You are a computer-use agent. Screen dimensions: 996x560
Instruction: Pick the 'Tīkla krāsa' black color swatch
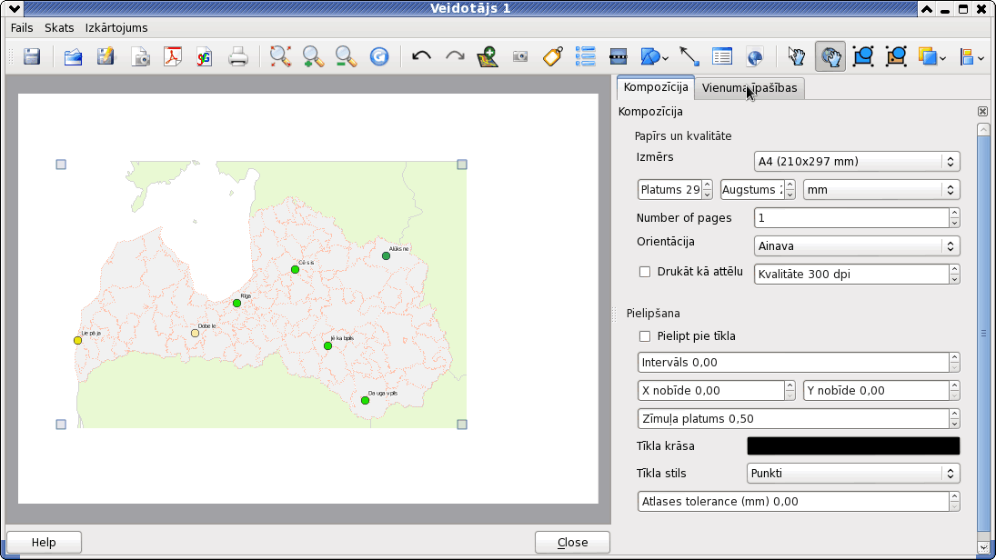[853, 446]
